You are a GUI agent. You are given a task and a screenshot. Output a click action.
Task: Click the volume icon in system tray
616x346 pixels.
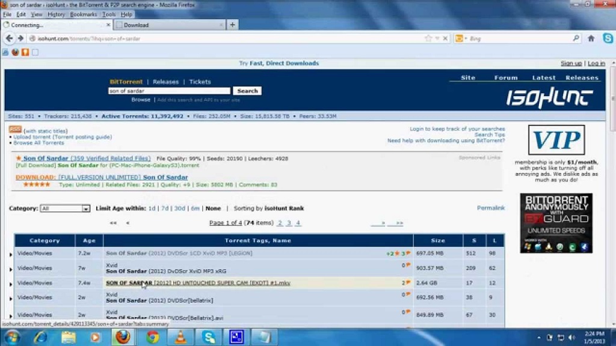click(x=571, y=338)
